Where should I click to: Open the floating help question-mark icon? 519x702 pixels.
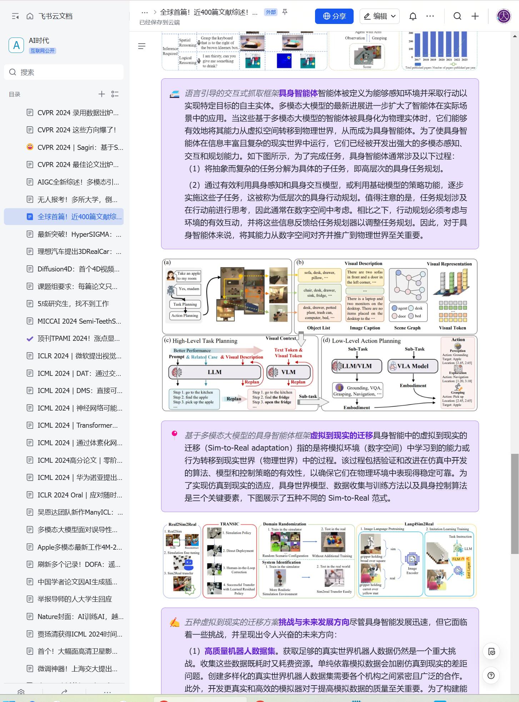pyautogui.click(x=491, y=676)
